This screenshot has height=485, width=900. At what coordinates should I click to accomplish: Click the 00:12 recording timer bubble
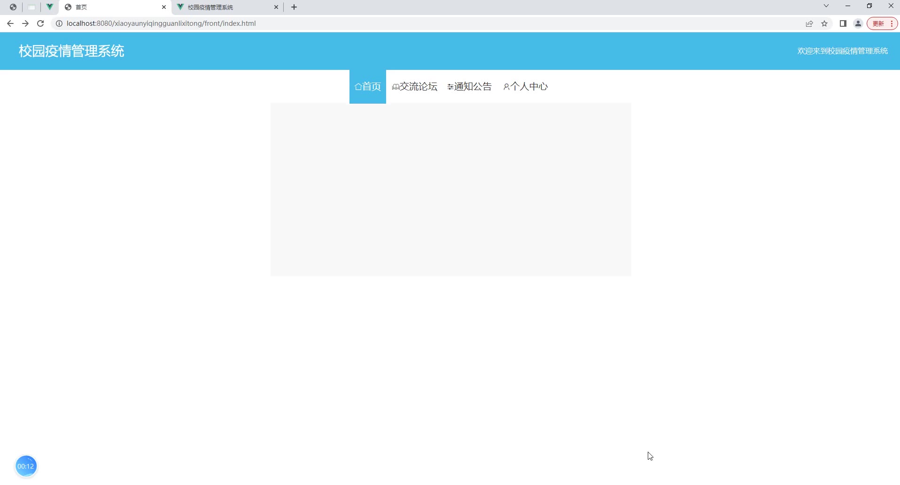(x=26, y=466)
